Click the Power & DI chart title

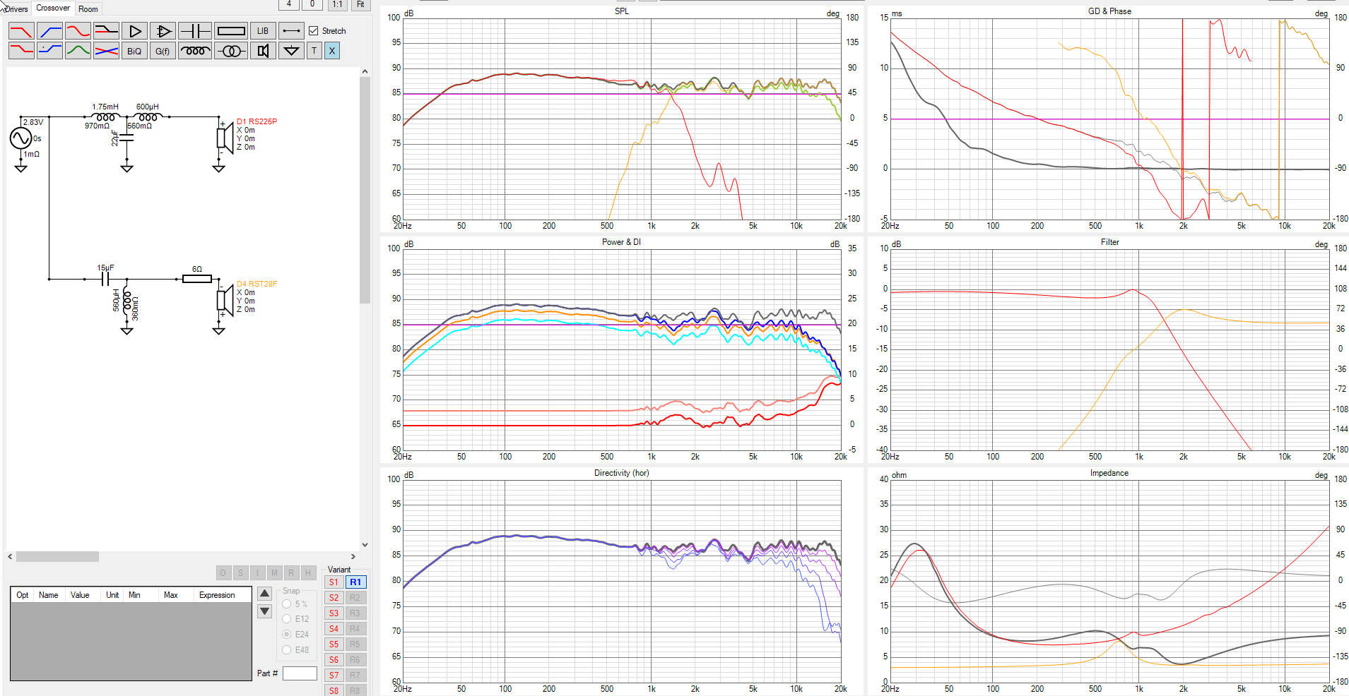click(621, 242)
